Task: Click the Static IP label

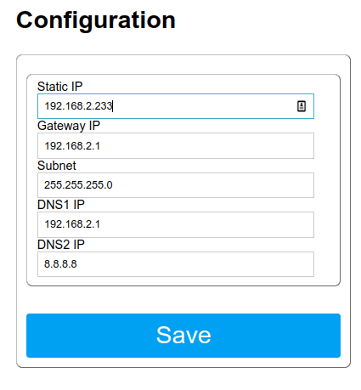Action: (x=59, y=87)
